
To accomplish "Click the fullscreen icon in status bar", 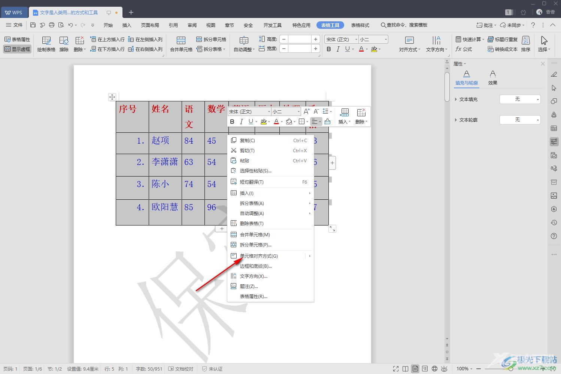I will coord(396,369).
